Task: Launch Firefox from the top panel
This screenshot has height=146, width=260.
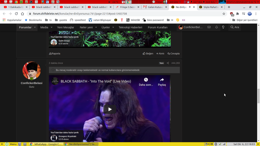Action: point(42,2)
